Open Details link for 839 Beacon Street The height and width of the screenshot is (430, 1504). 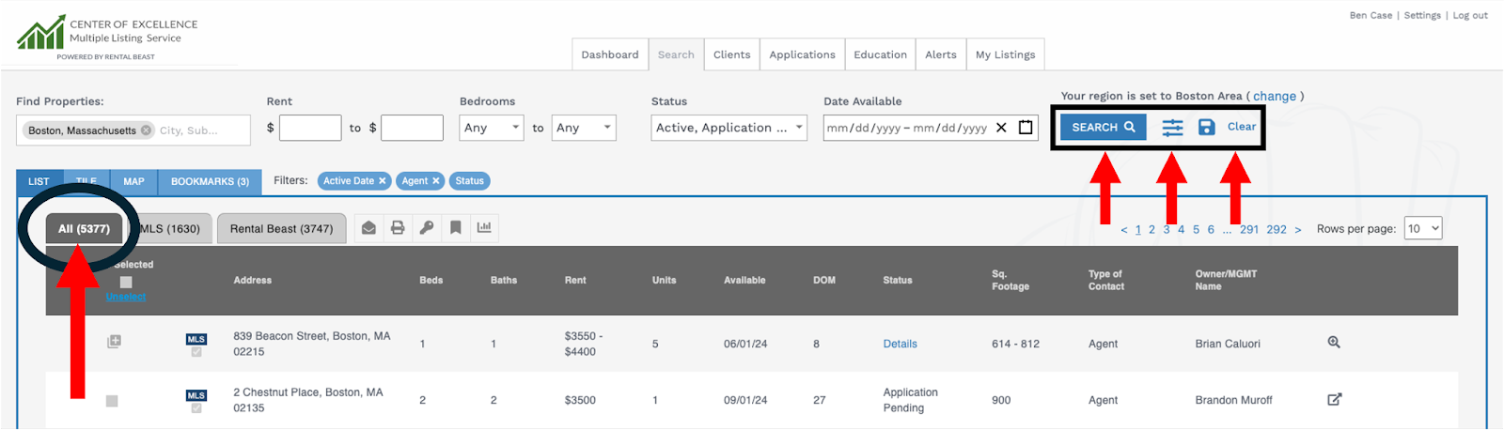900,344
